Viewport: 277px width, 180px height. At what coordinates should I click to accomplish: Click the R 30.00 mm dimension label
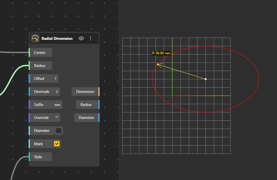[161, 53]
